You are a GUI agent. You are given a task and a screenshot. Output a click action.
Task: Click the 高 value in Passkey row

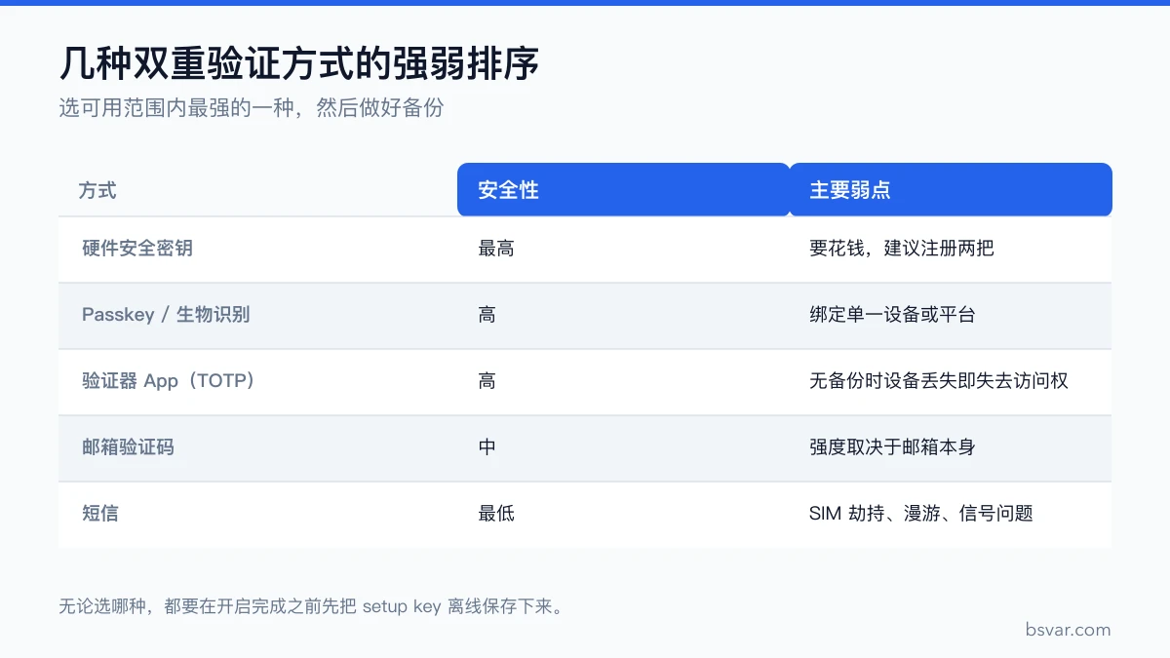487,315
